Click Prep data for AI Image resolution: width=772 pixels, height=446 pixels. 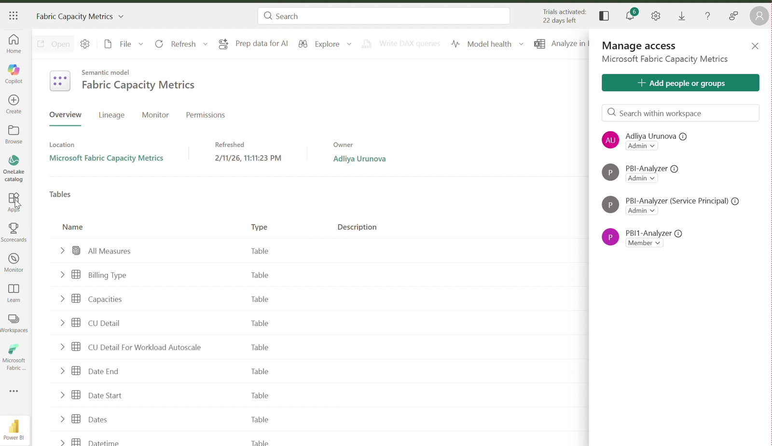pyautogui.click(x=253, y=44)
